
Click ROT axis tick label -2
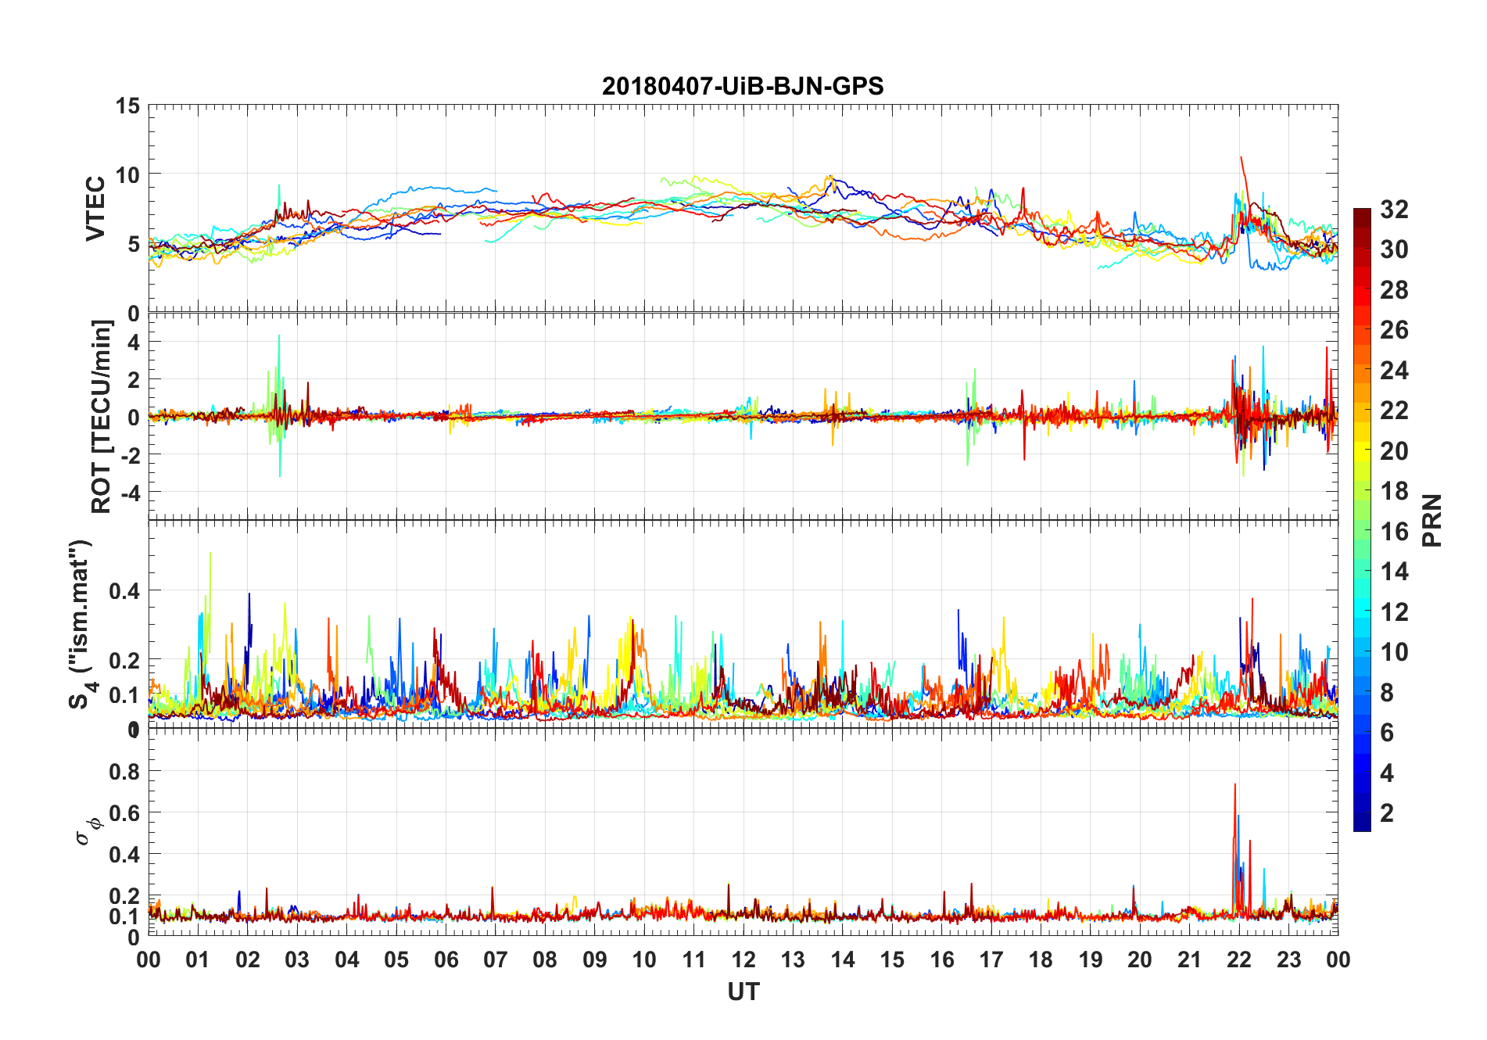pyautogui.click(x=129, y=455)
